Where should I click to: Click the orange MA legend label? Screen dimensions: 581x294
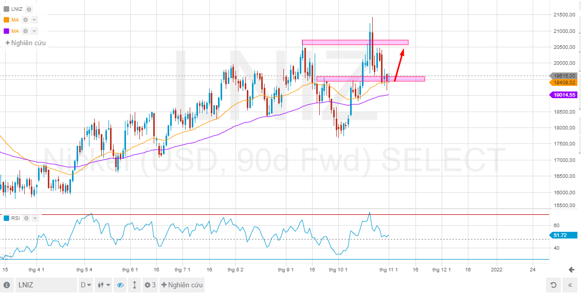pyautogui.click(x=15, y=20)
